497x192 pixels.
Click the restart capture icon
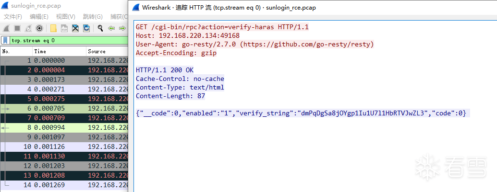point(28,28)
